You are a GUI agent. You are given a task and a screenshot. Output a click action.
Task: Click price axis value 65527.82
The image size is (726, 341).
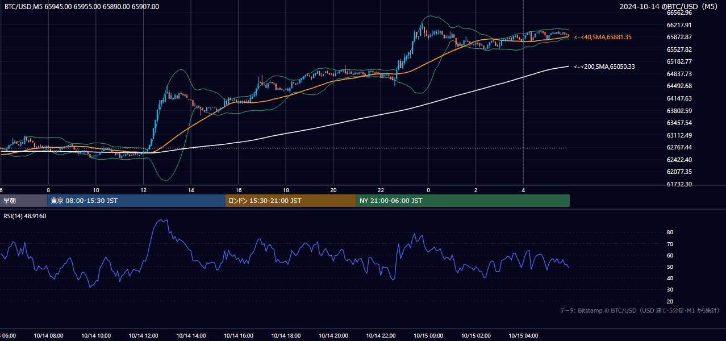pos(679,49)
